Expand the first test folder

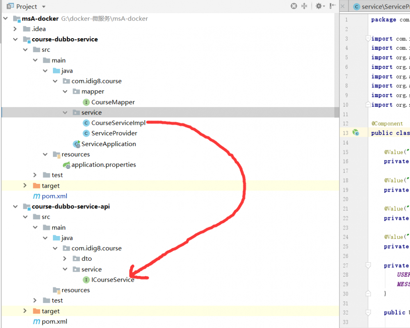(x=35, y=175)
